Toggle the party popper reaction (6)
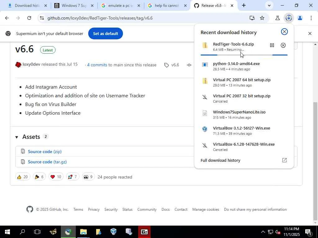Viewport: 318px width, 238px height. 39,177
